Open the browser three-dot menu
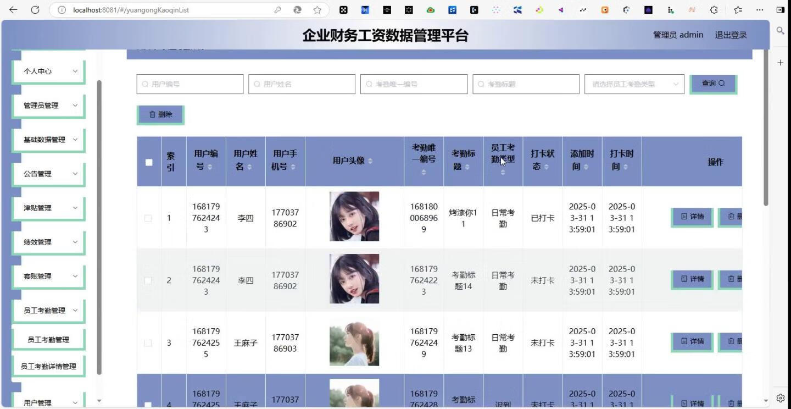This screenshot has width=791, height=409. (x=760, y=10)
